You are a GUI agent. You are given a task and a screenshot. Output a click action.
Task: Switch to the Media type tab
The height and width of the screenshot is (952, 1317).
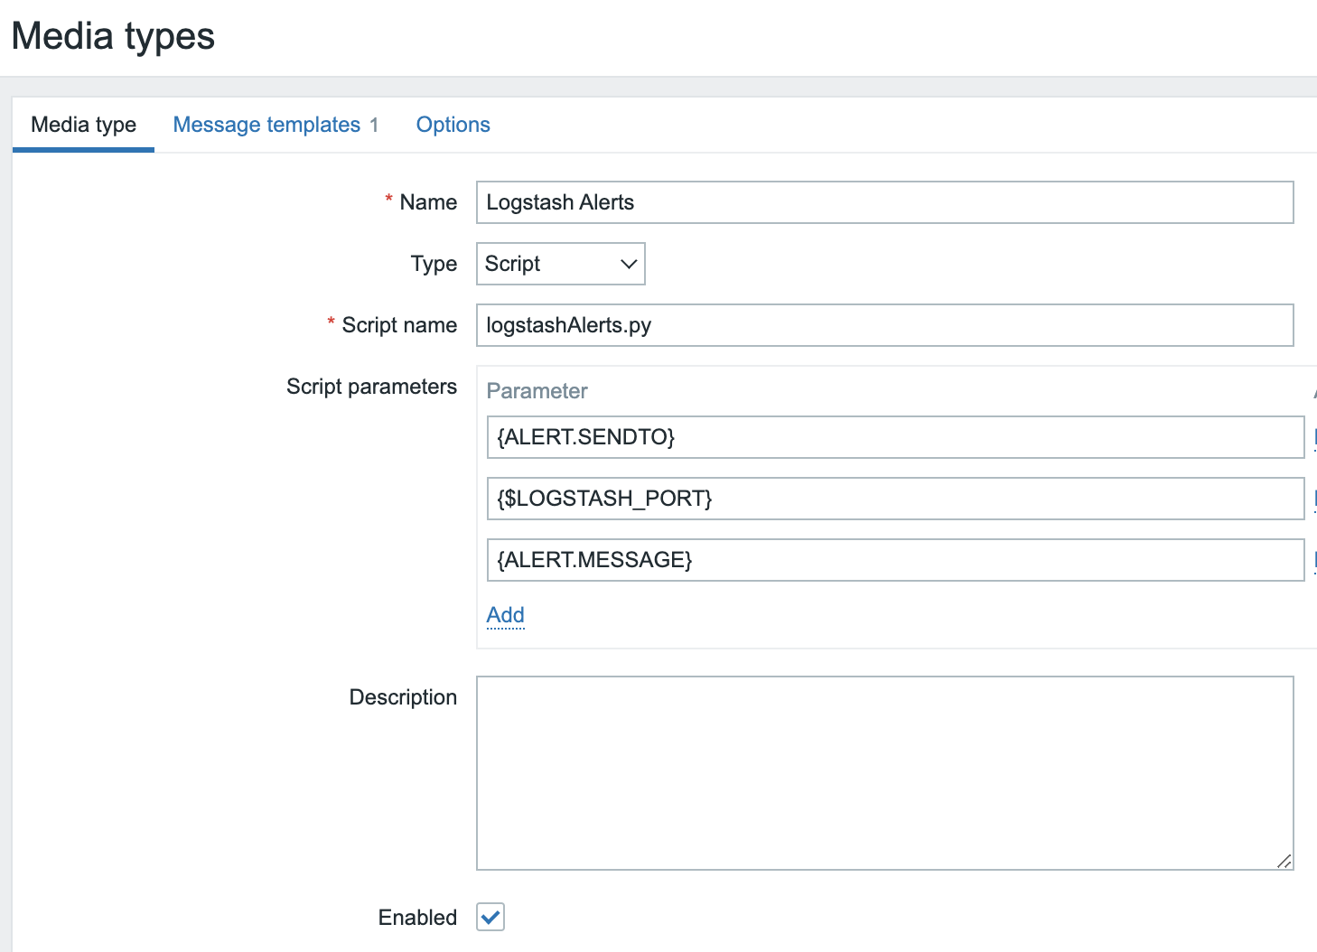pos(83,125)
